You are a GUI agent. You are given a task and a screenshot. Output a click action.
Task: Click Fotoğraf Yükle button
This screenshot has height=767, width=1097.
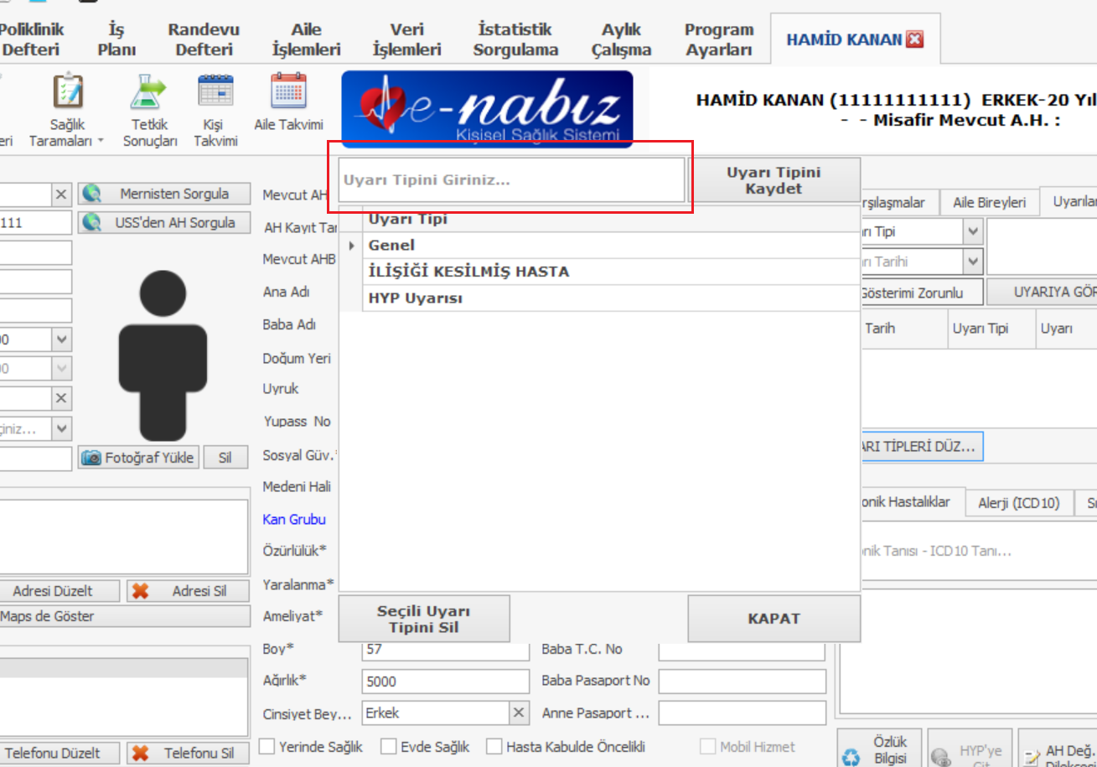139,458
